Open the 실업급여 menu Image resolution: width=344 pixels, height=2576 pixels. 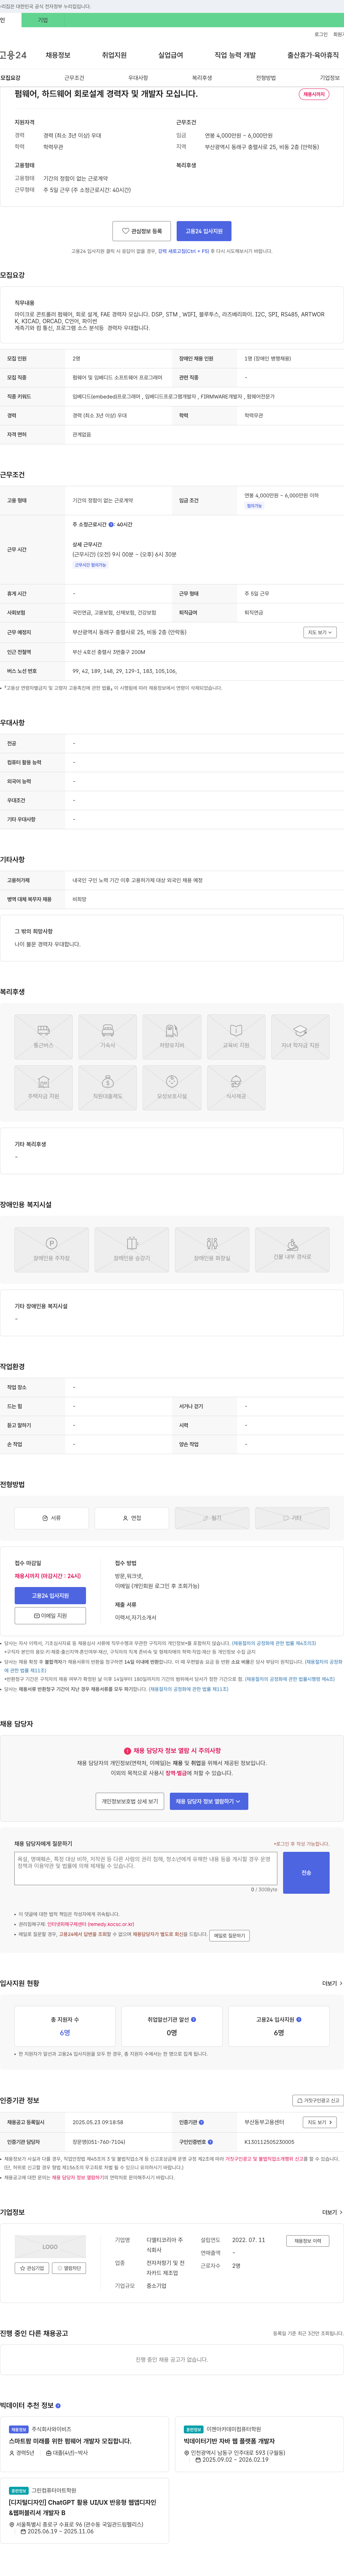tap(171, 55)
